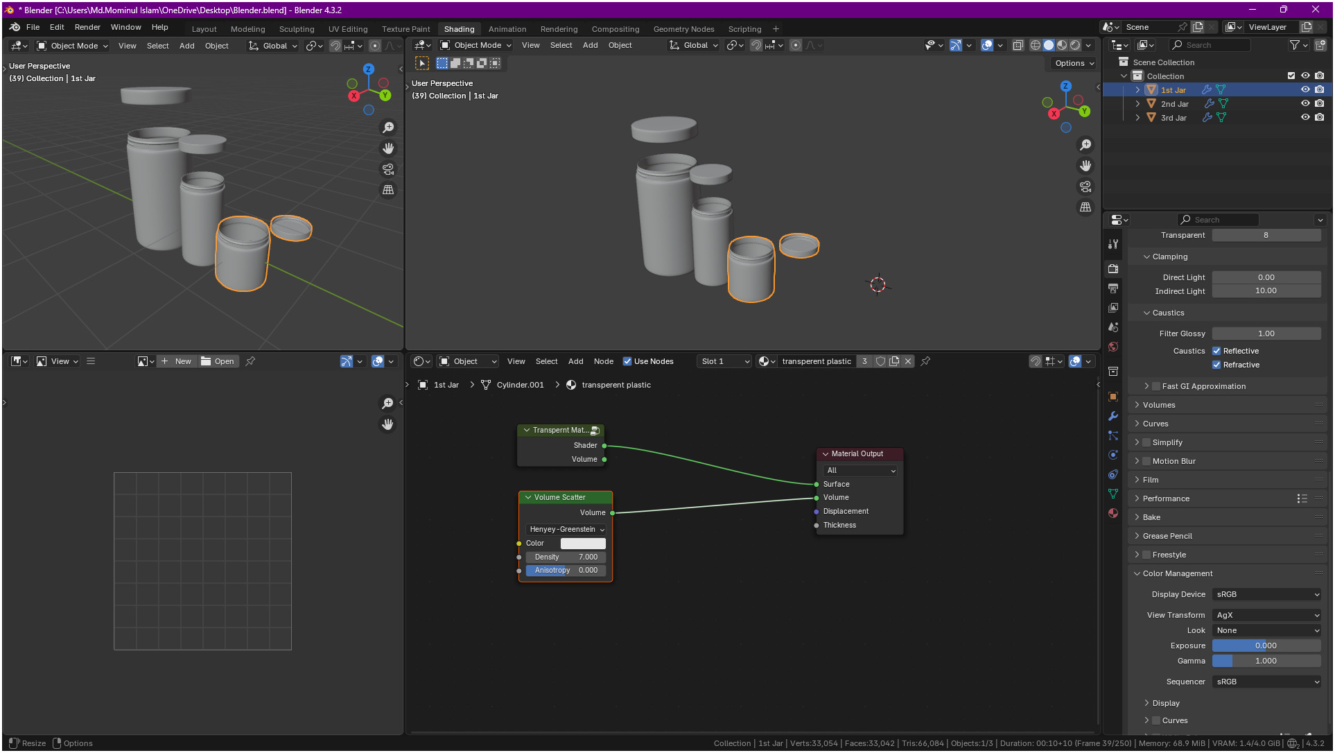1335x753 pixels.
Task: Switch to rendered viewport shading sphere
Action: [x=1075, y=45]
